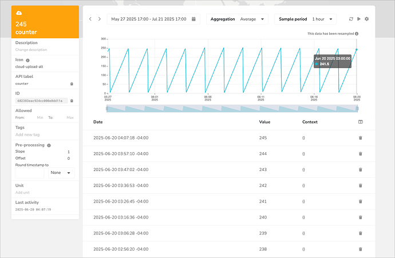
Task: Start real-time play mode icon
Action: (x=359, y=19)
